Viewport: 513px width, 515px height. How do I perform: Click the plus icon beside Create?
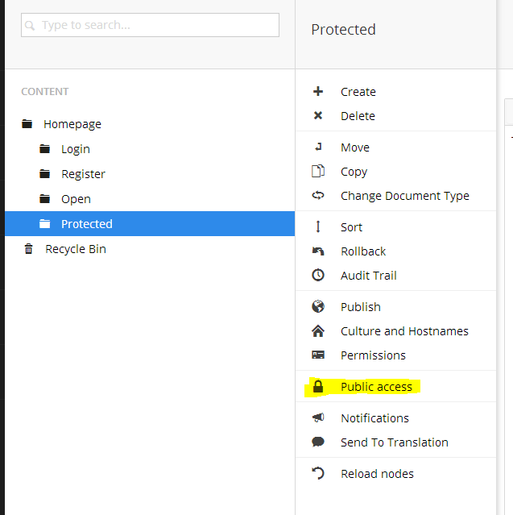click(x=318, y=91)
